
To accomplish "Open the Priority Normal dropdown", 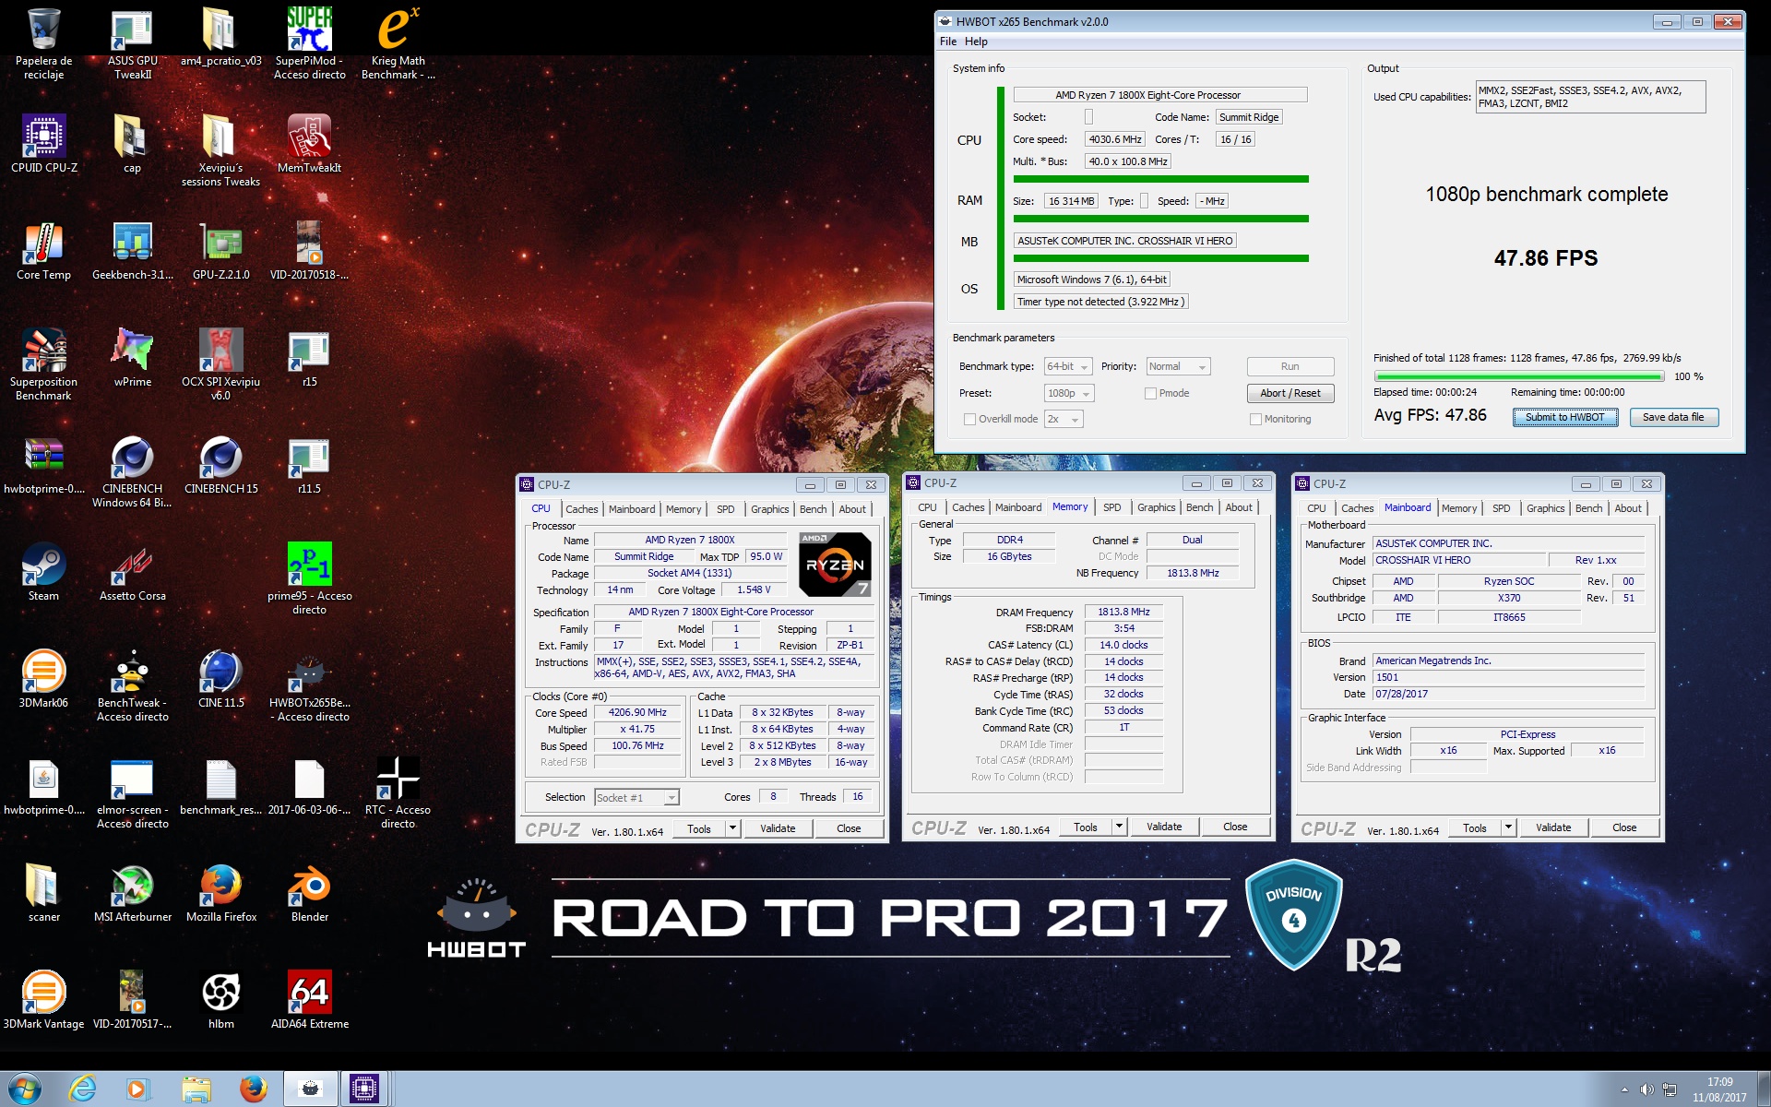I will (x=1178, y=366).
